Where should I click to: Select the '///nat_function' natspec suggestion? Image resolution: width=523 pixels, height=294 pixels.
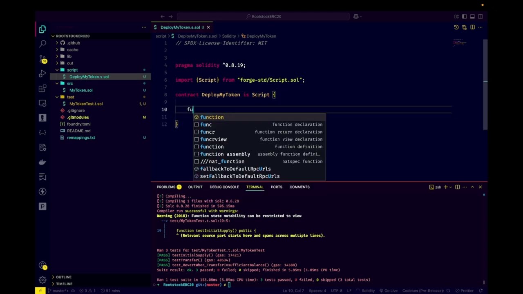coord(259,161)
